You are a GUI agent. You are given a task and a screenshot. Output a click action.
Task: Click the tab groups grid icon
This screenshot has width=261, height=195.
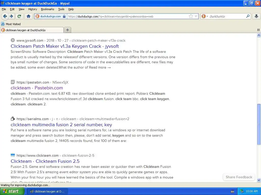258,30
